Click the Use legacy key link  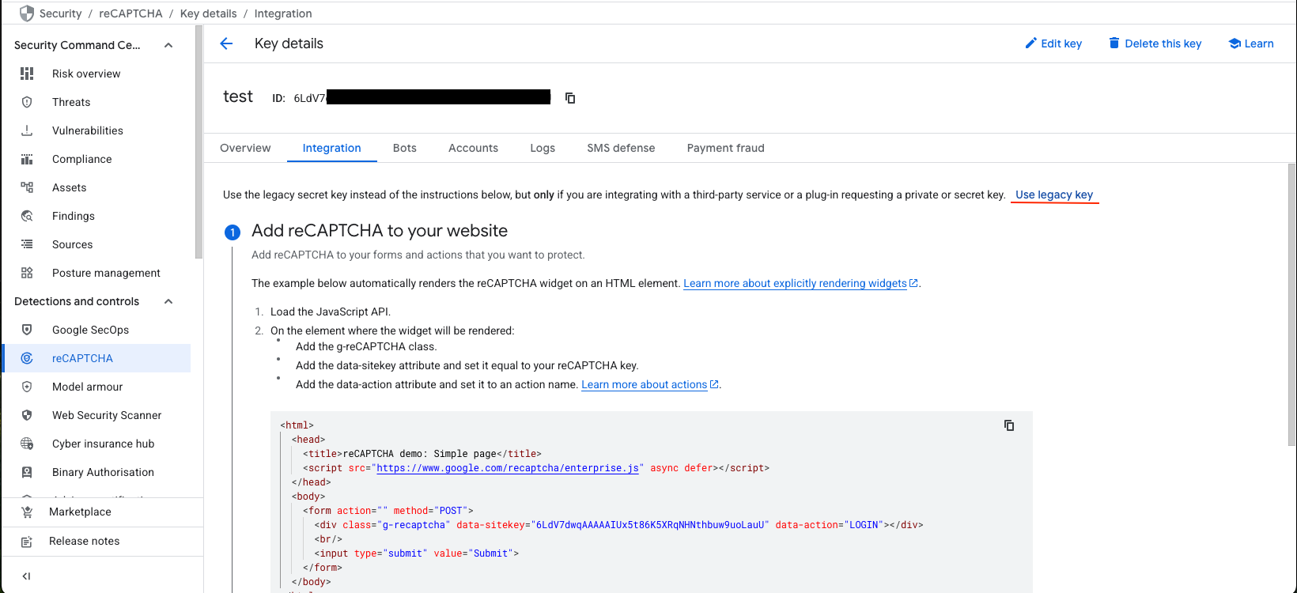[x=1054, y=195]
